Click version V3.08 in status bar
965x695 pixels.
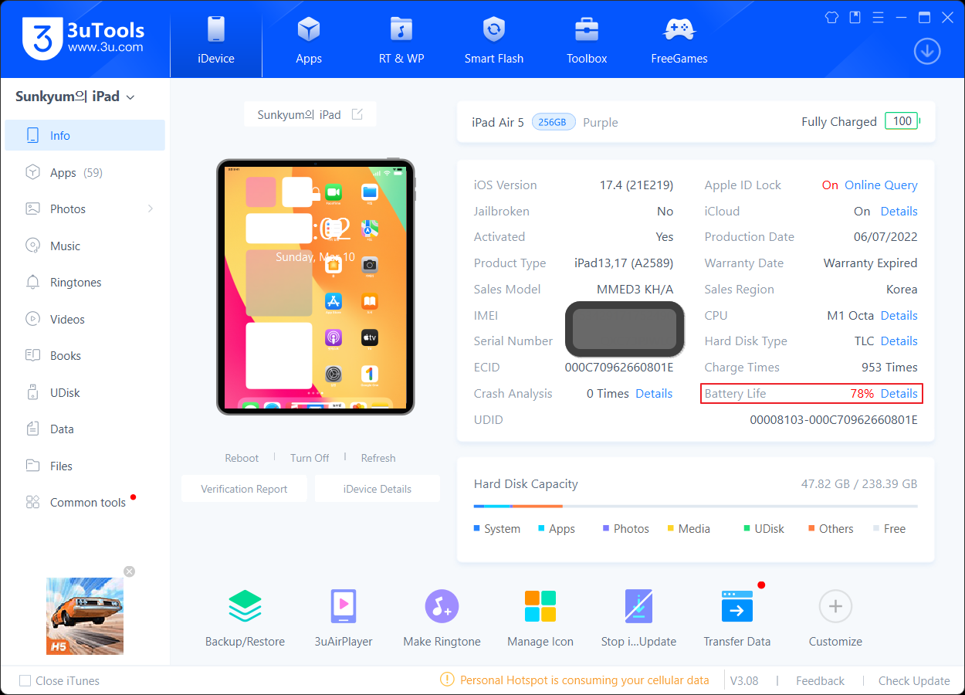pos(744,681)
